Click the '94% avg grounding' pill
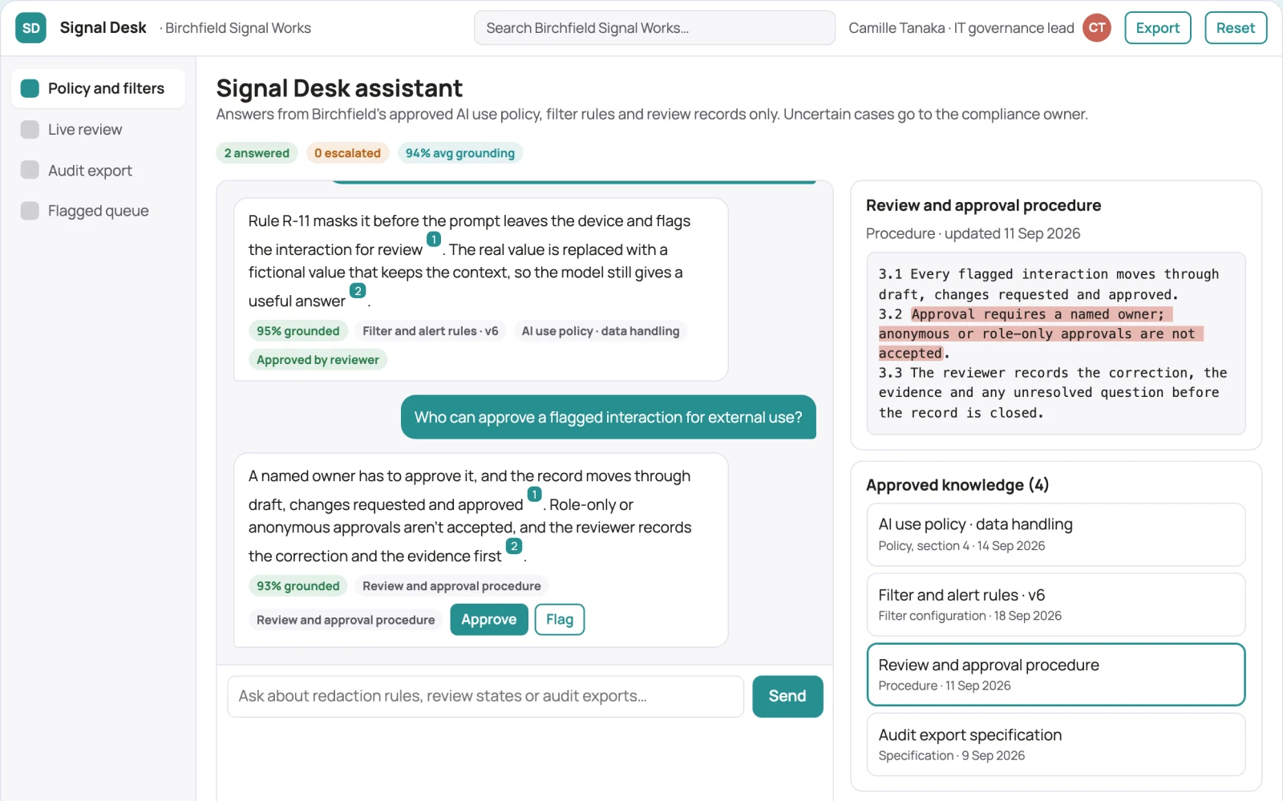1283x801 pixels. click(x=460, y=153)
